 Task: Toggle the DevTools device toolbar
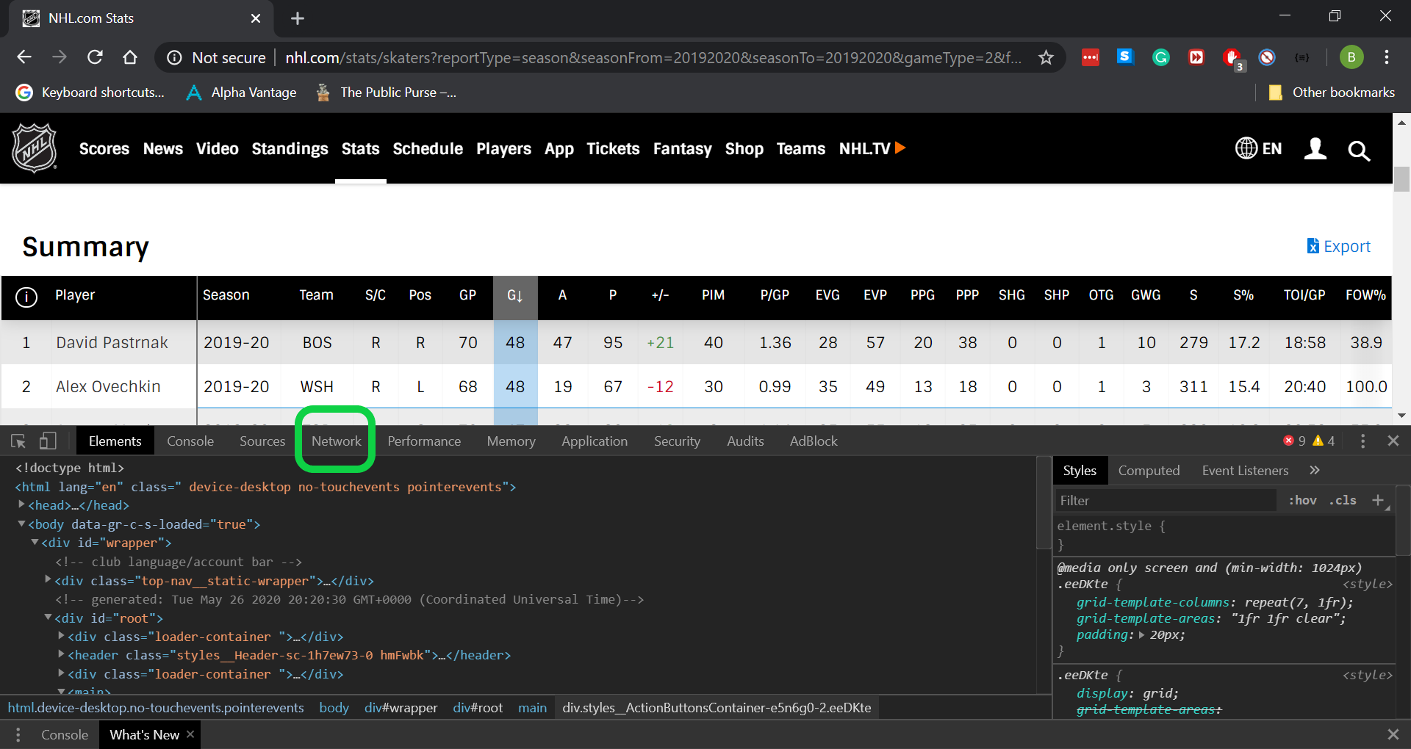[x=48, y=441]
